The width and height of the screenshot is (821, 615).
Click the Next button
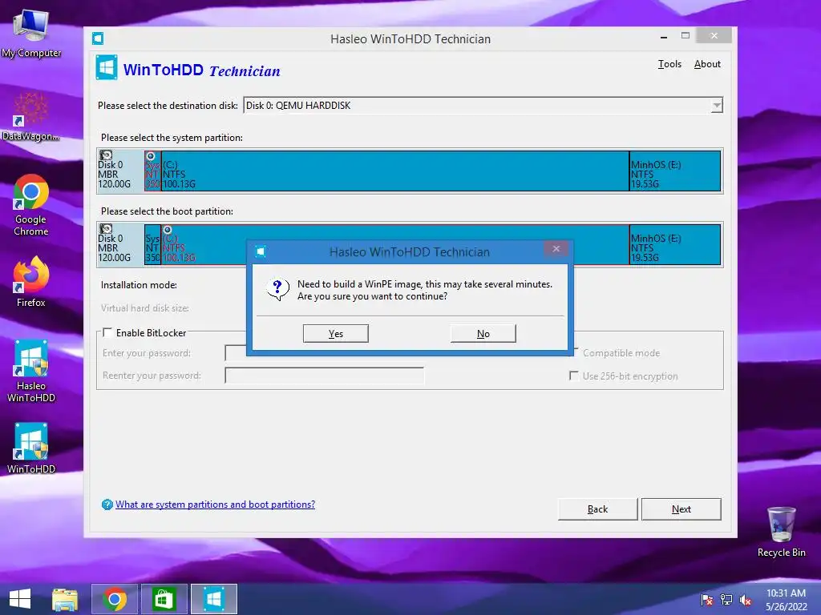tap(681, 508)
